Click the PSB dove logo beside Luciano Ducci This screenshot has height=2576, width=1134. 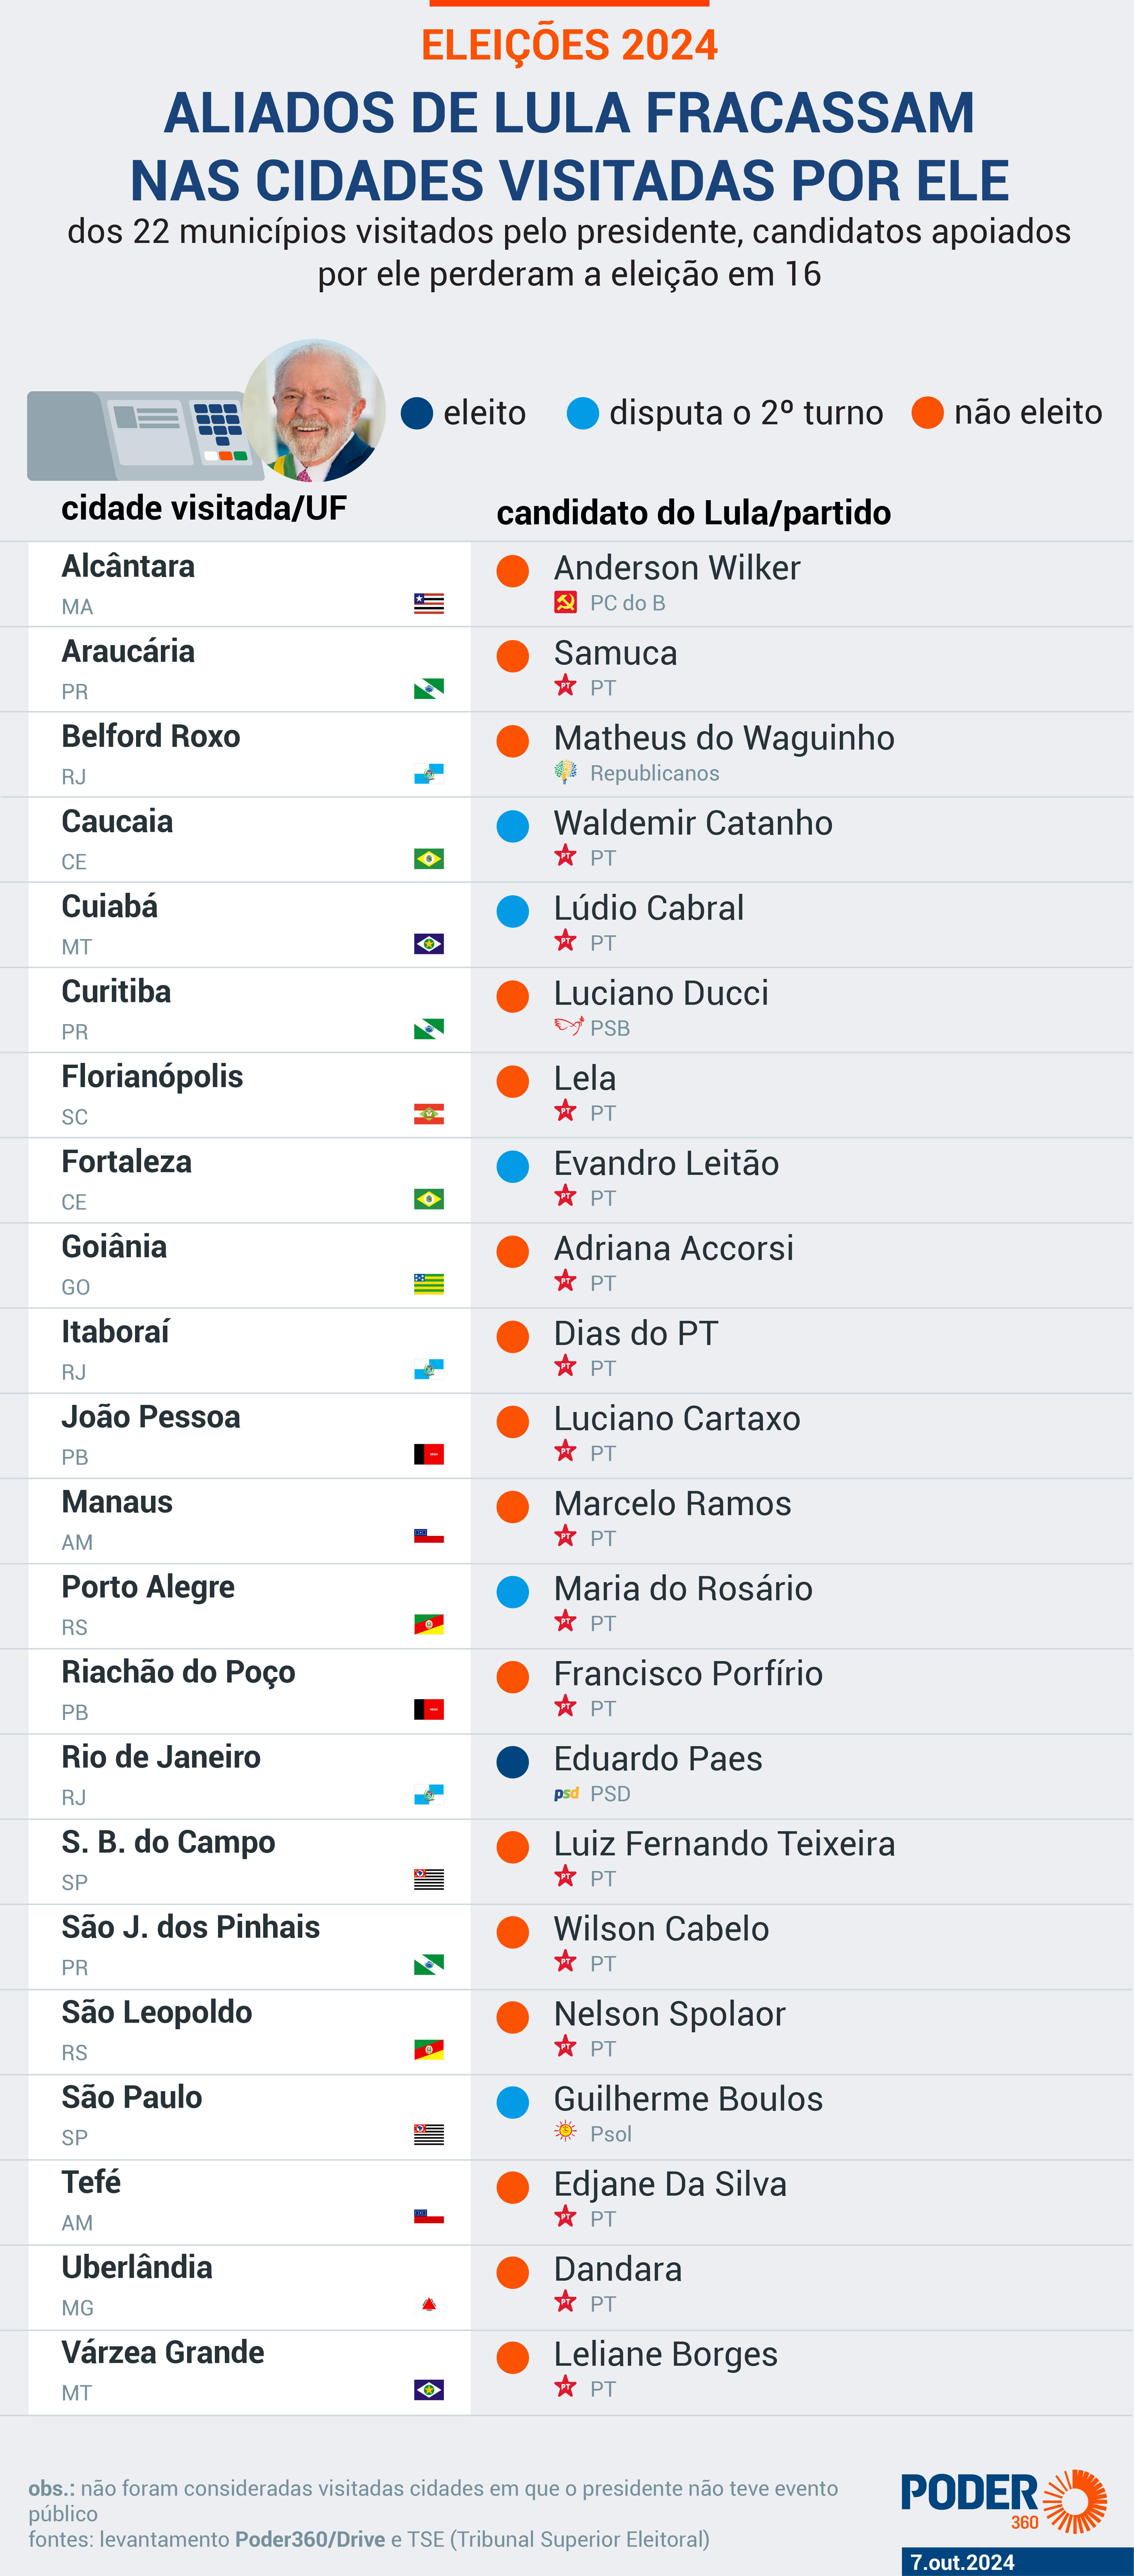pos(568,1026)
